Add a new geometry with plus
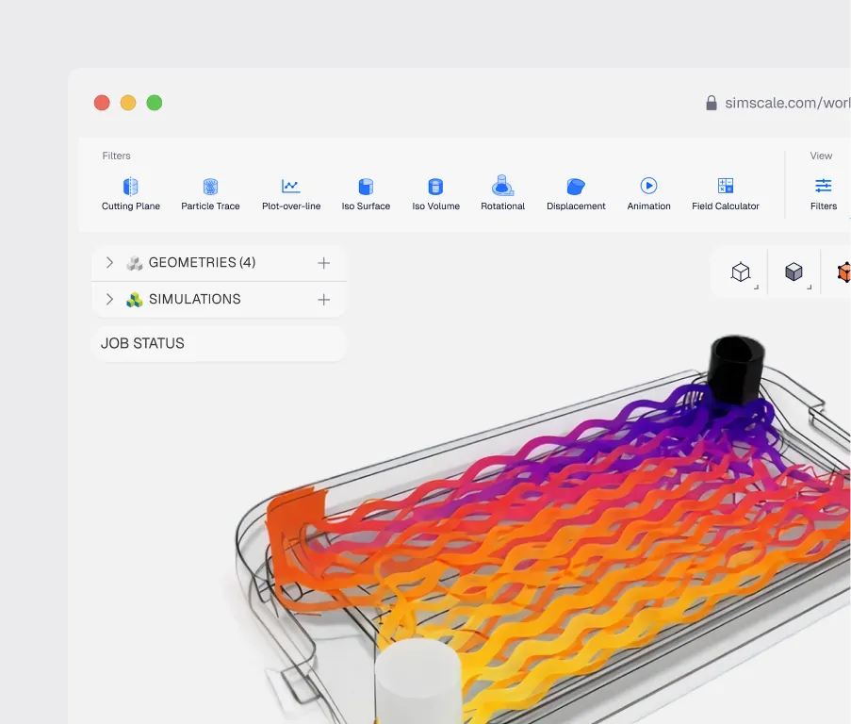The height and width of the screenshot is (724, 851). point(324,263)
